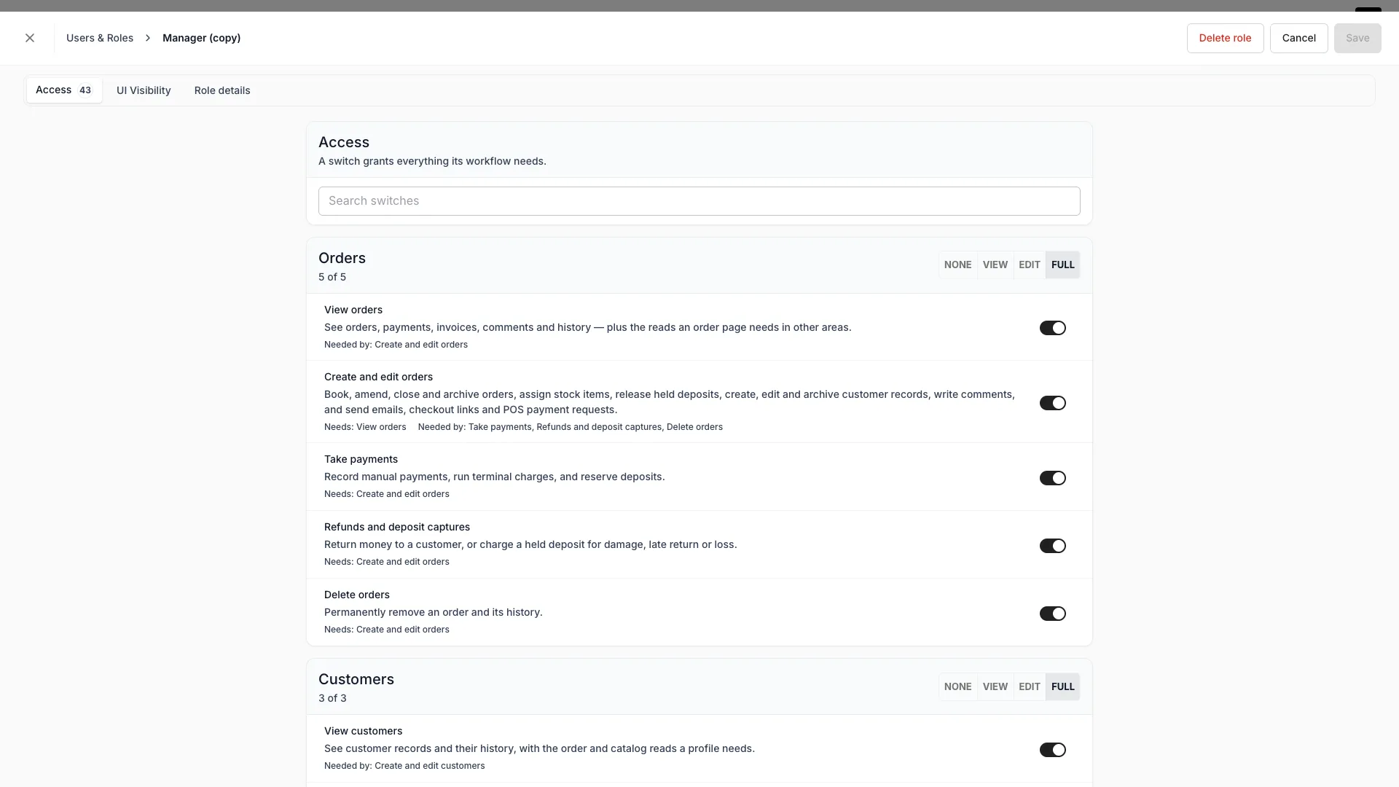Screen dimensions: 1399x787
Task: Click the Orders section heading
Action: [x=342, y=258]
